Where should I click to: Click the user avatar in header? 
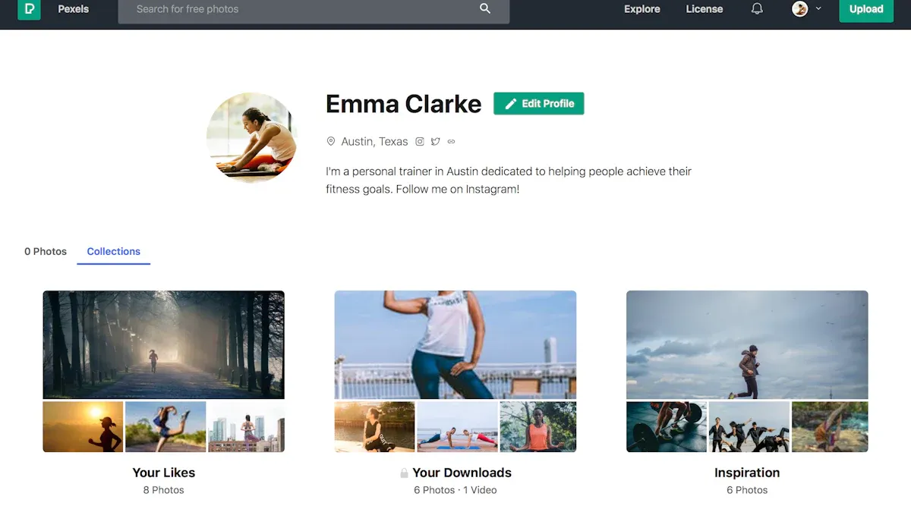click(x=799, y=9)
